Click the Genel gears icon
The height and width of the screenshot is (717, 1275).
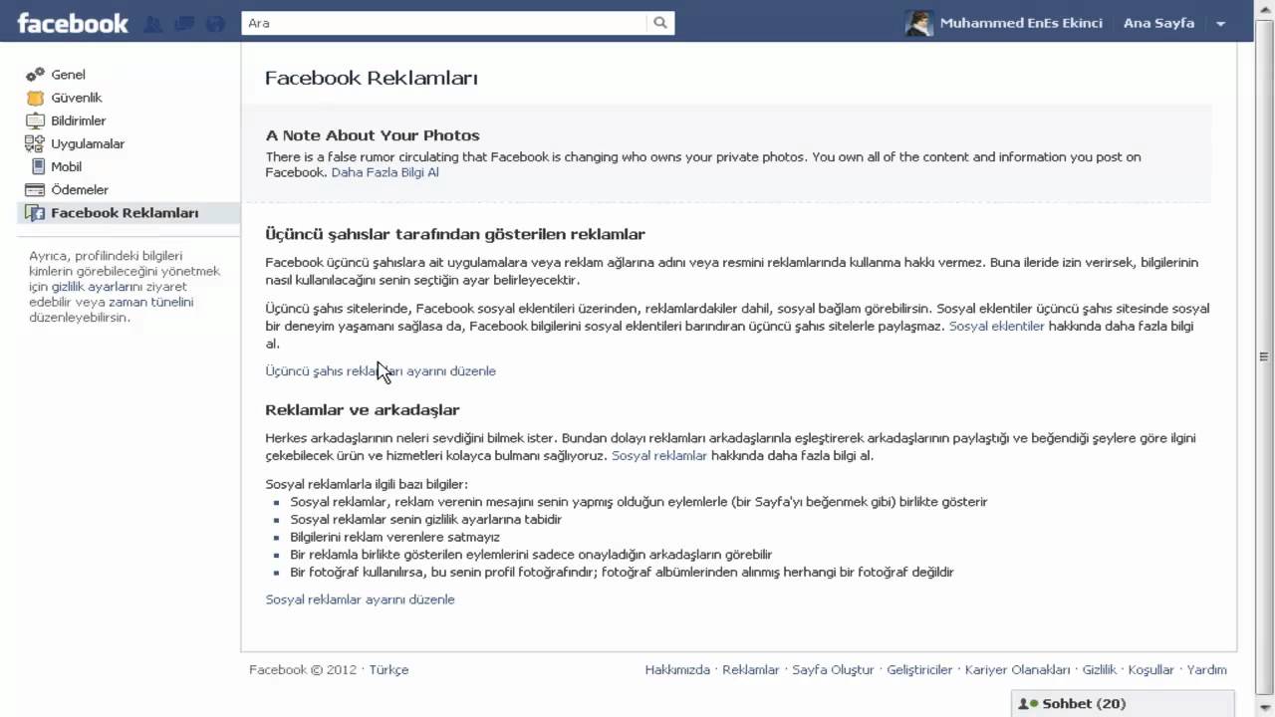click(36, 75)
